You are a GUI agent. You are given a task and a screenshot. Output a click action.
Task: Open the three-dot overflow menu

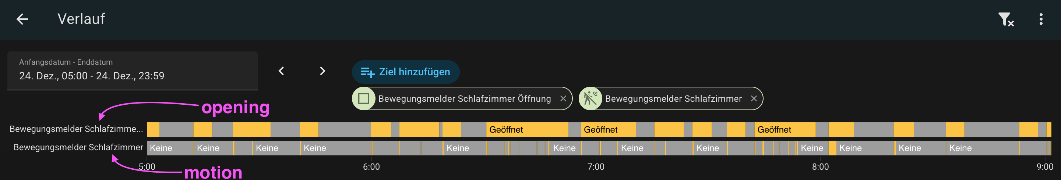(x=1041, y=19)
